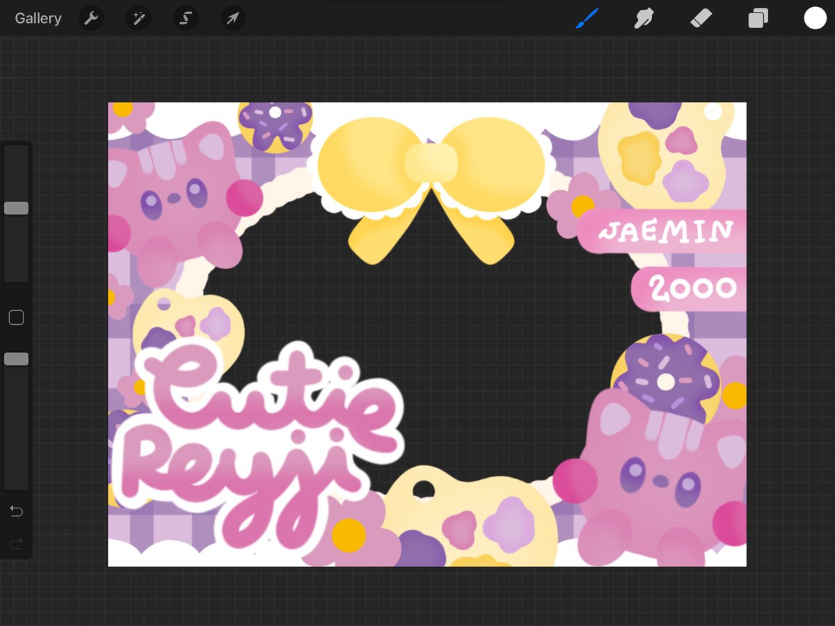Redo the last undone action
The height and width of the screenshot is (626, 835).
tap(16, 543)
